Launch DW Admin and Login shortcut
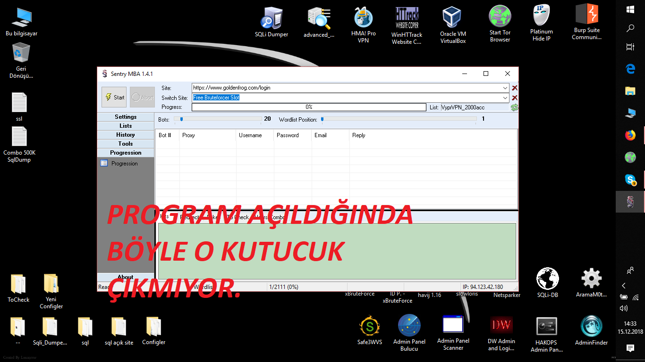 tap(501, 334)
